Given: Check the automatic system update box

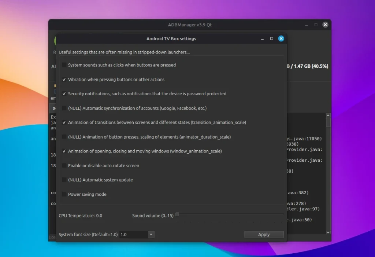Looking at the screenshot, I should tap(64, 180).
